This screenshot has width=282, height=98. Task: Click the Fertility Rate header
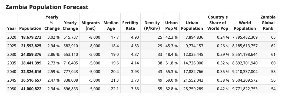[130, 26]
